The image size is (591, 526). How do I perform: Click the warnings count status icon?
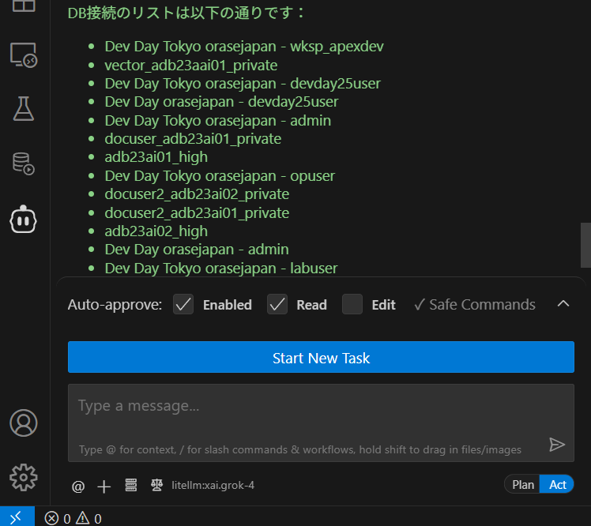88,518
